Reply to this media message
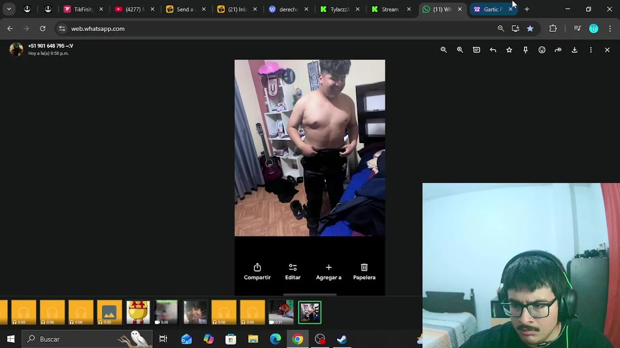The height and width of the screenshot is (348, 620). click(493, 50)
